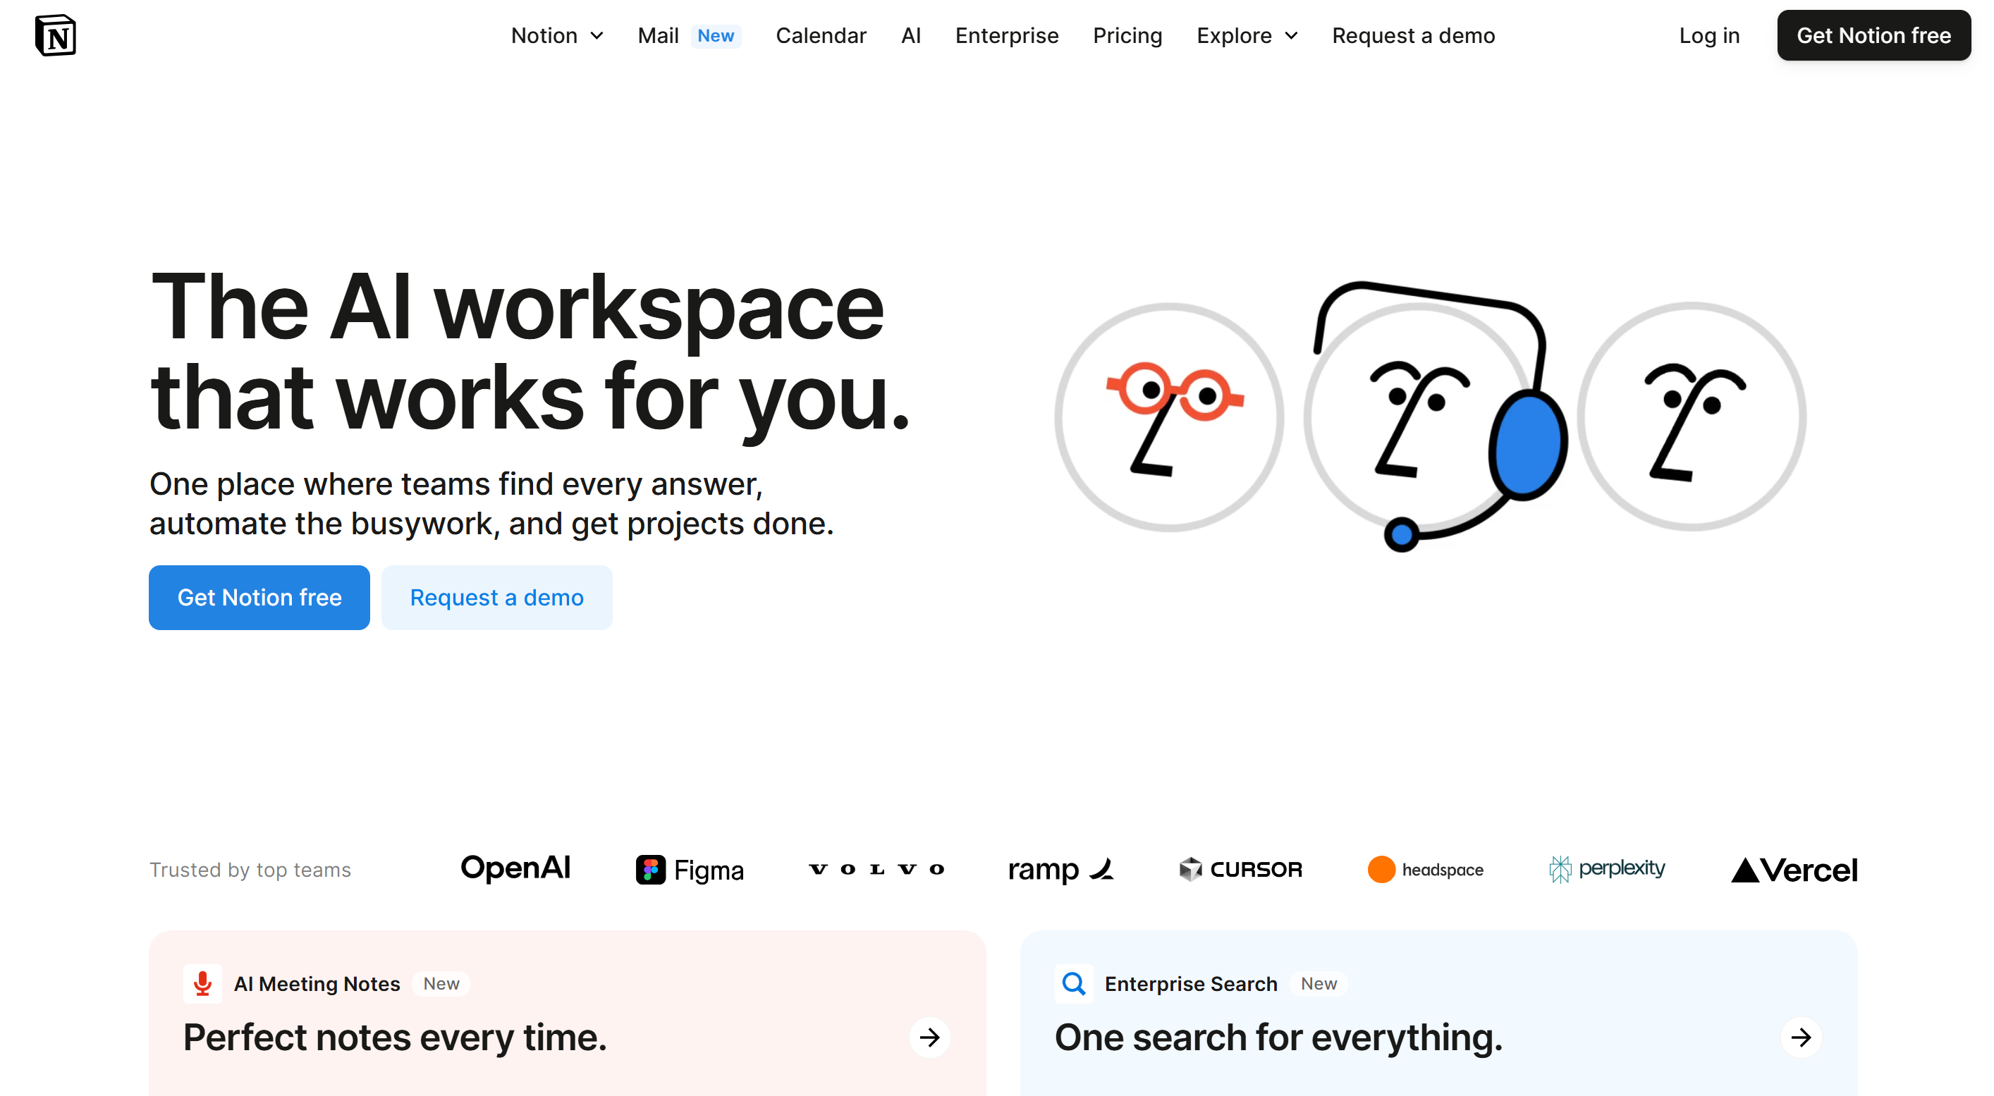Image resolution: width=1994 pixels, height=1096 pixels.
Task: Click the New badge next to AI Meeting Notes
Action: (x=441, y=984)
